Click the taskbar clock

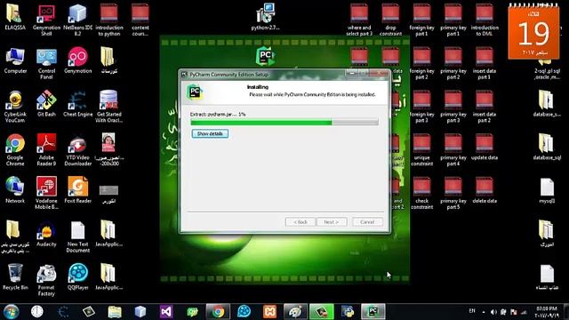pos(547,312)
